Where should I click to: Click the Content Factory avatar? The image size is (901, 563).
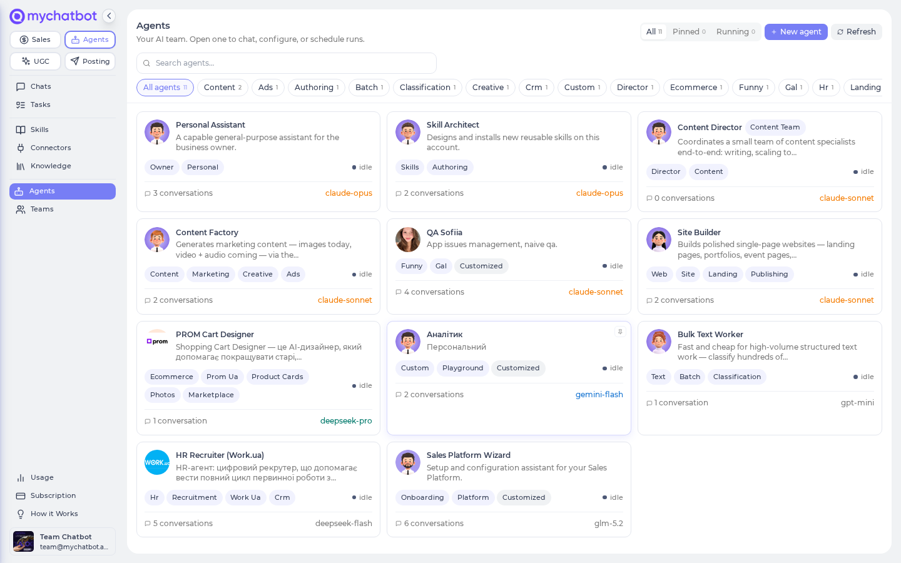[x=157, y=240]
